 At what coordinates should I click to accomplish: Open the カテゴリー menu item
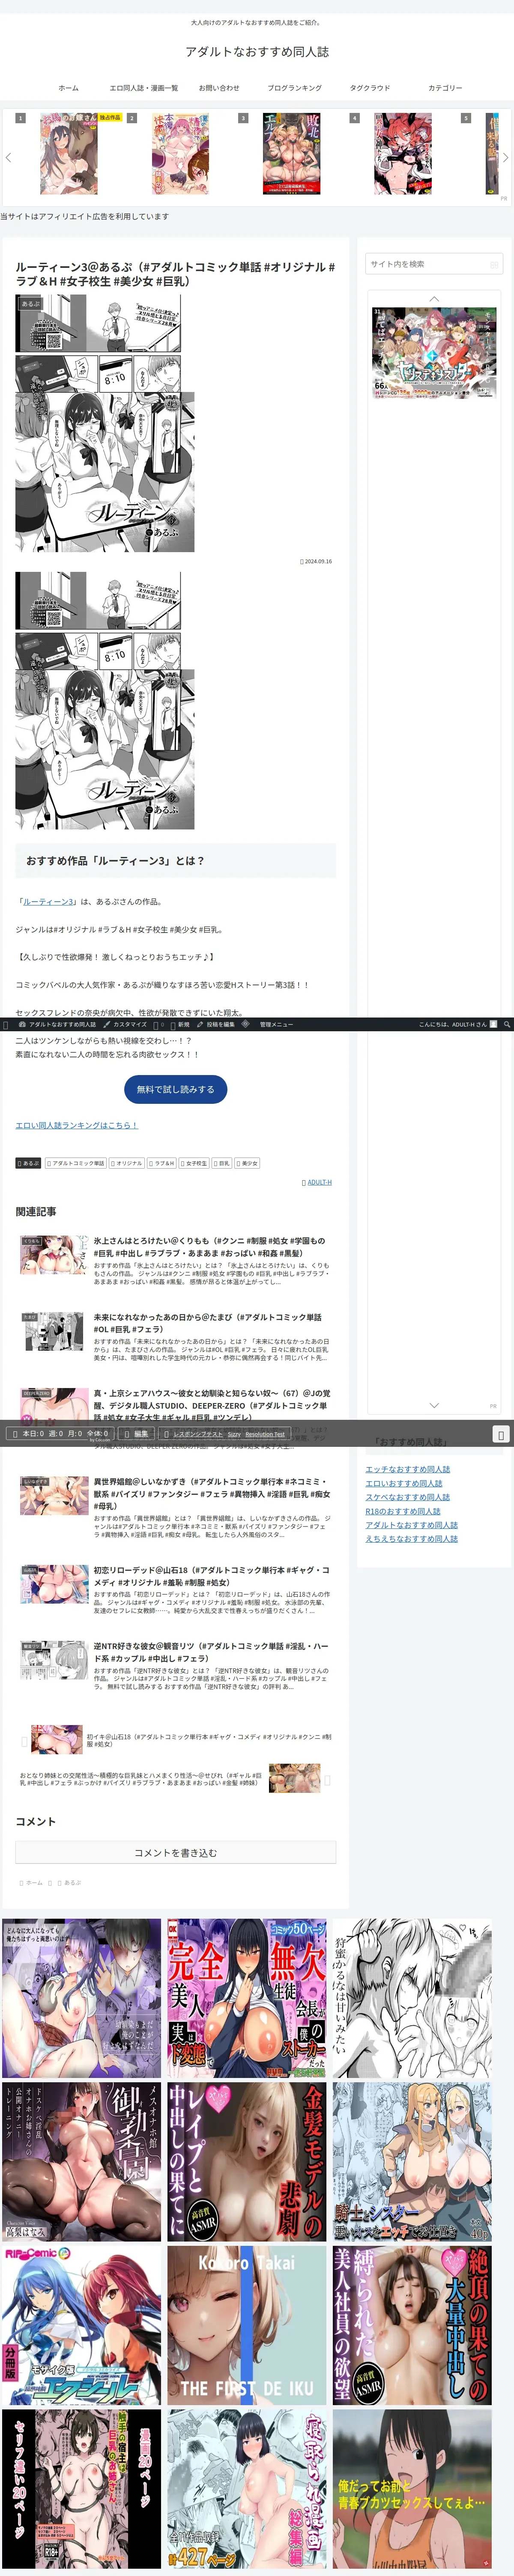pos(445,88)
